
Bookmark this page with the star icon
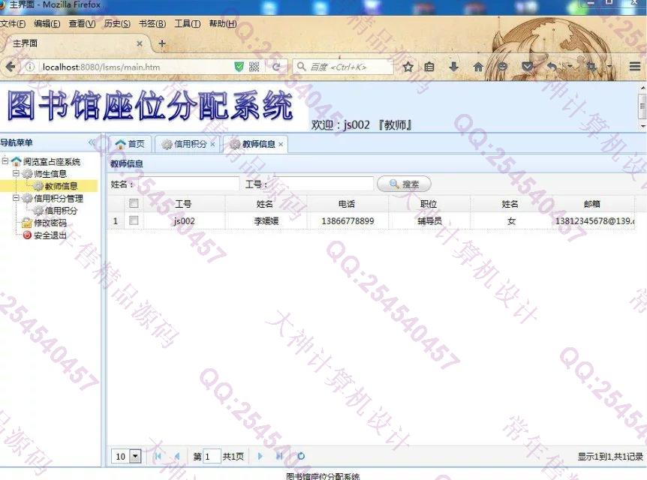[408, 67]
